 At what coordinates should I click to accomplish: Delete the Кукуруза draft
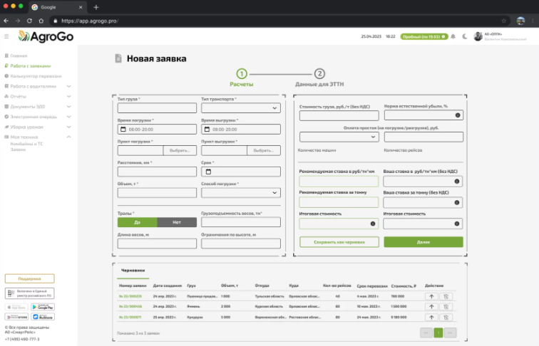coord(446,318)
